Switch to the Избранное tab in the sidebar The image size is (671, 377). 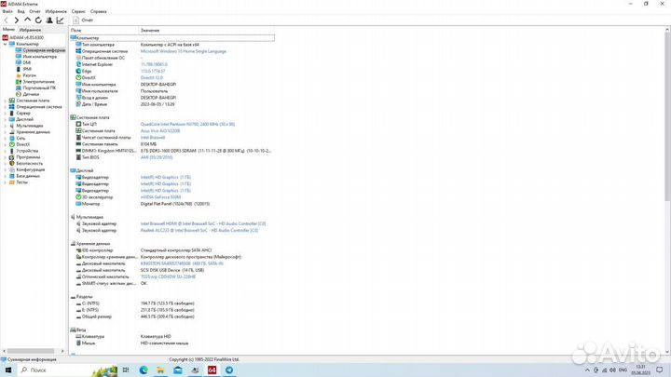[x=30, y=30]
